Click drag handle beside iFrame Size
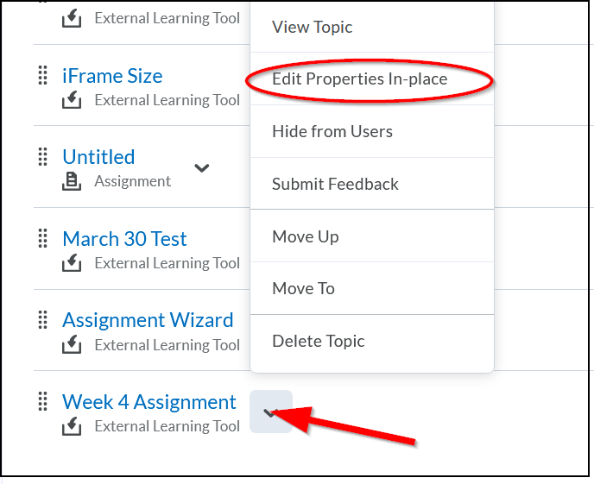Viewport: 594px width, 484px height. [x=43, y=76]
